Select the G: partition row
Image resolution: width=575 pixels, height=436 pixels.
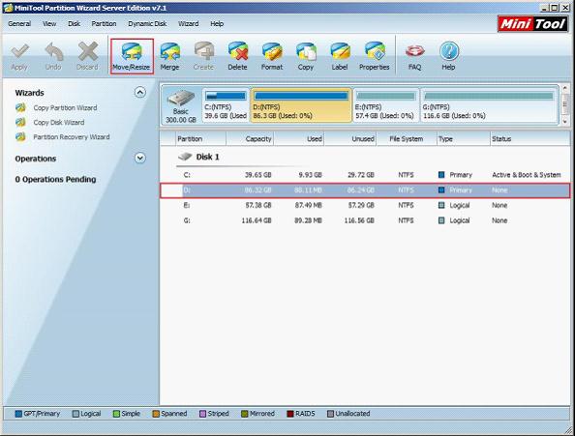365,220
